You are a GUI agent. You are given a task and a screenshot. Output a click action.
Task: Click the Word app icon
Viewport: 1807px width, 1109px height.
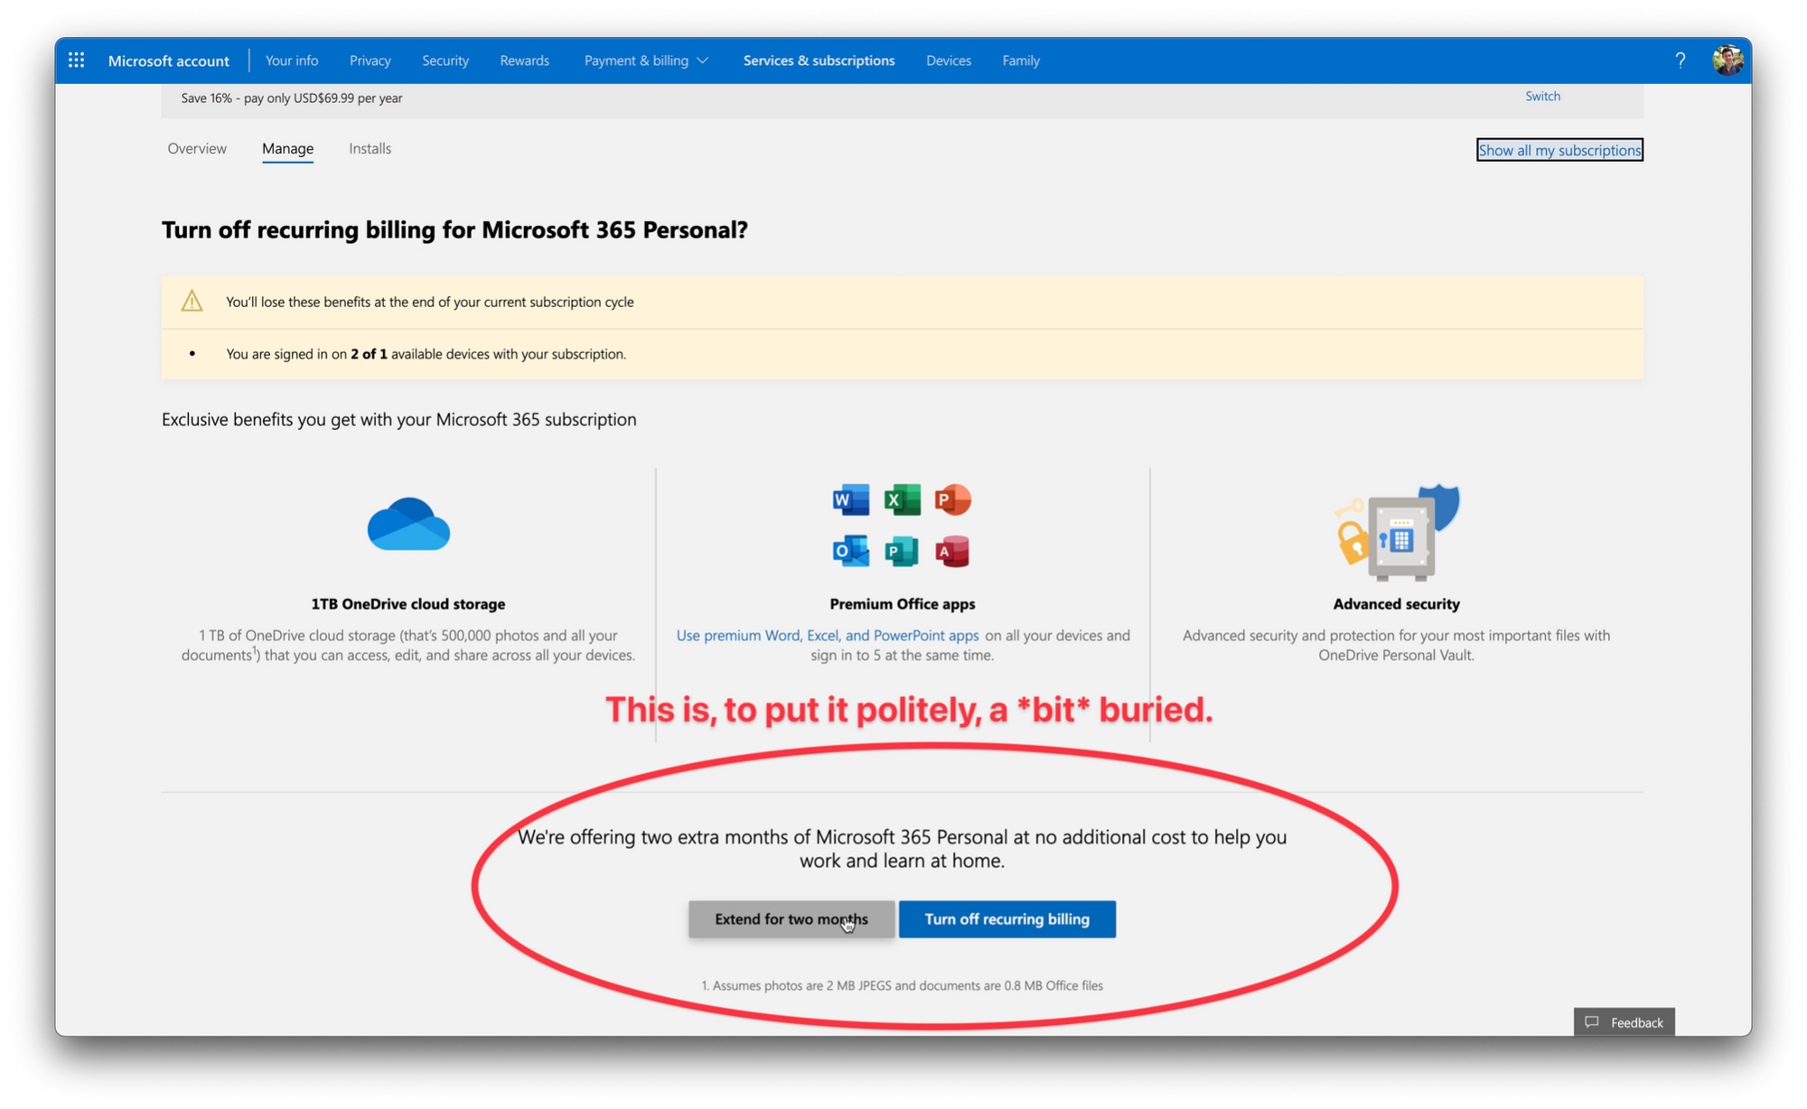click(850, 499)
